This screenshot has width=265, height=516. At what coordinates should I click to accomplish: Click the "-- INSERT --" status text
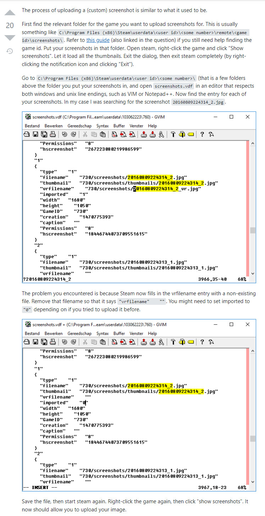coord(40,488)
